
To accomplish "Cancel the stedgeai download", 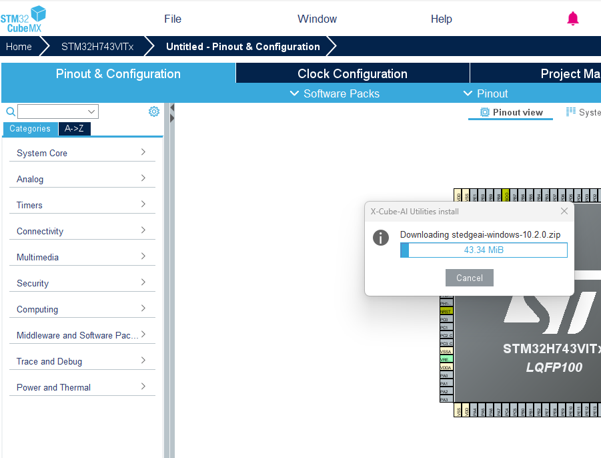I will pyautogui.click(x=469, y=278).
